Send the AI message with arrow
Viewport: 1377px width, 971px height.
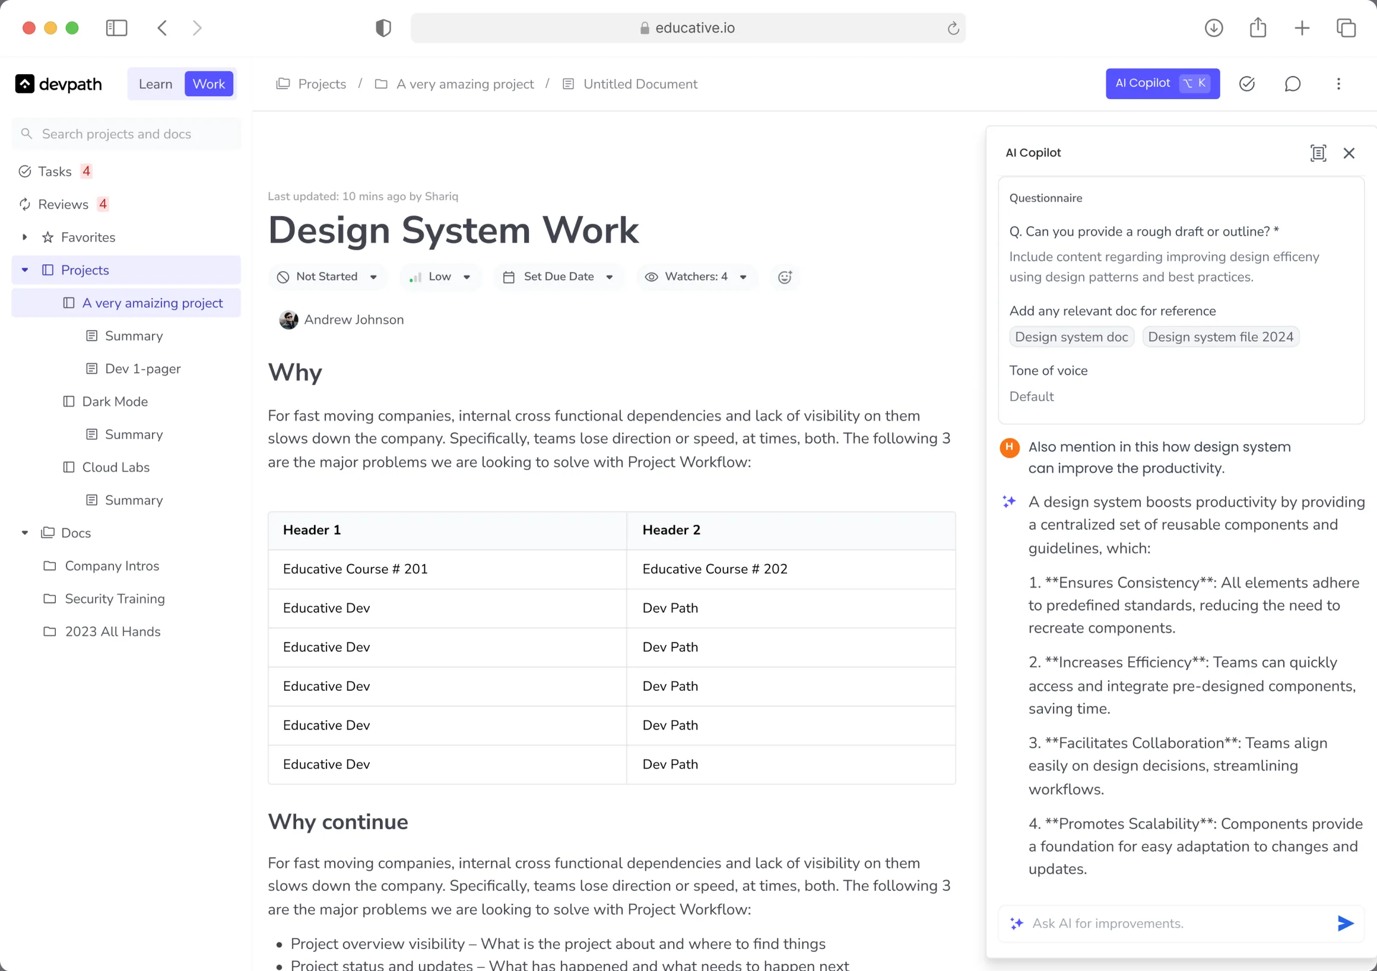pos(1345,923)
